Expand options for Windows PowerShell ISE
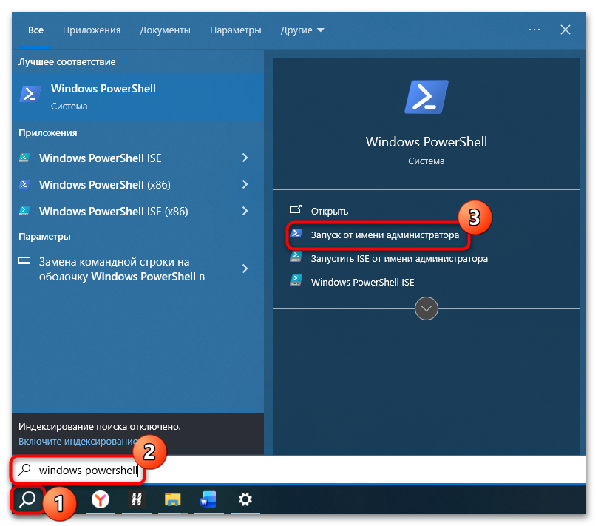Viewport: 598px width, 526px height. (x=245, y=158)
